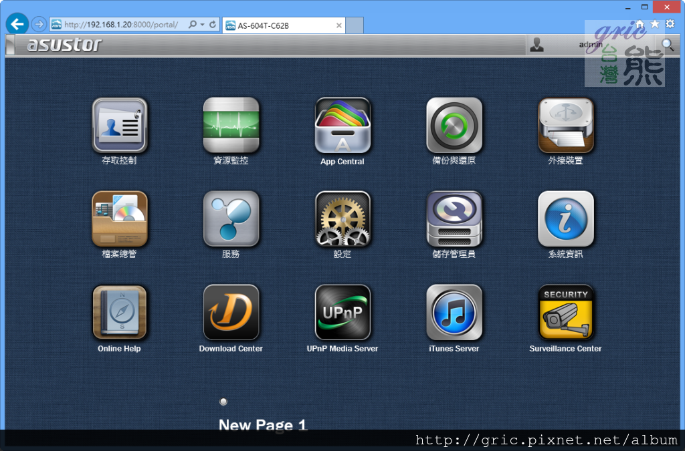Launch the 資源監控 resource monitor
The height and width of the screenshot is (451, 685).
click(231, 125)
